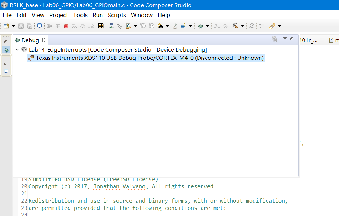Switch to the partly visible .c editor tab
Image resolution: width=339 pixels, height=216 pixels.
point(334,40)
